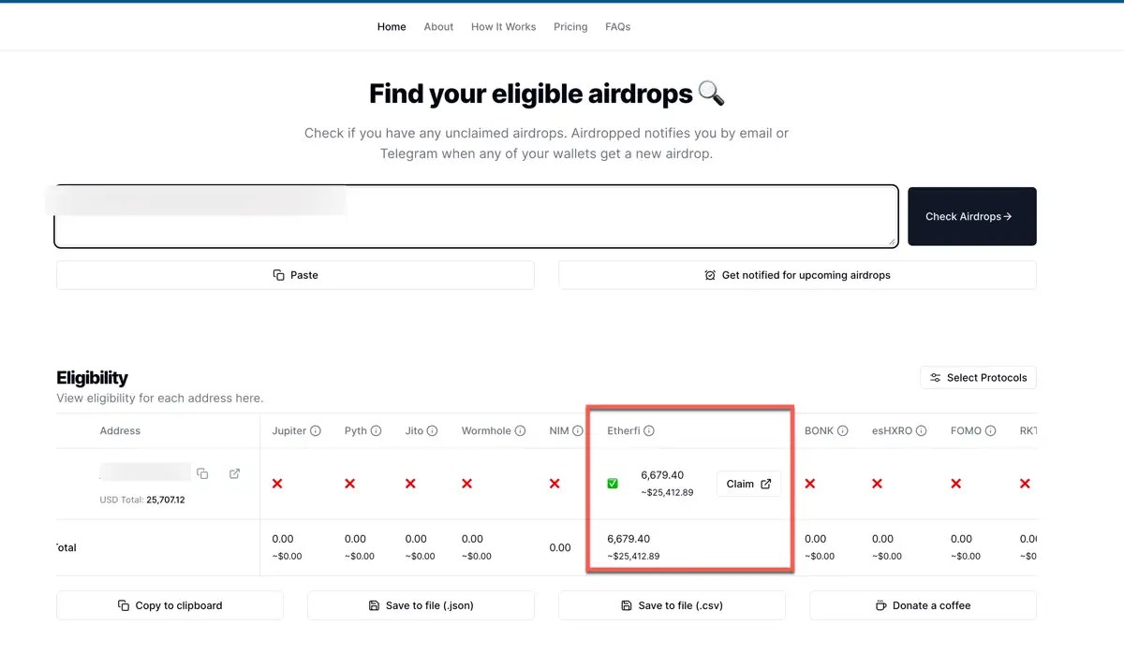Screen dimensions: 1124x668
Task: Click the NIM total 0.00
Action: tap(560, 548)
